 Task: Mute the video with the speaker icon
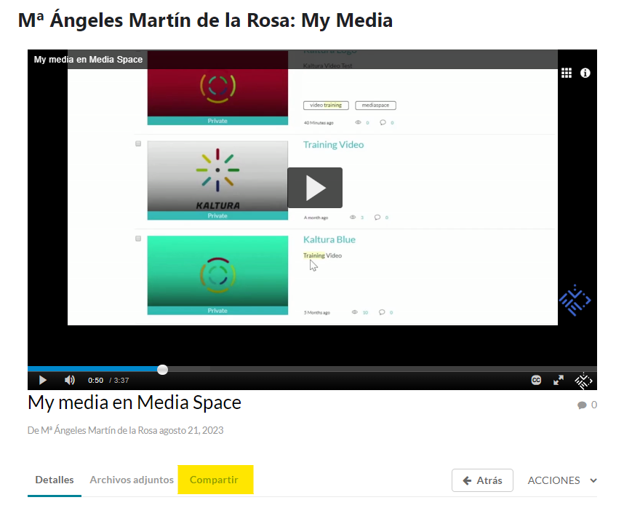point(70,380)
